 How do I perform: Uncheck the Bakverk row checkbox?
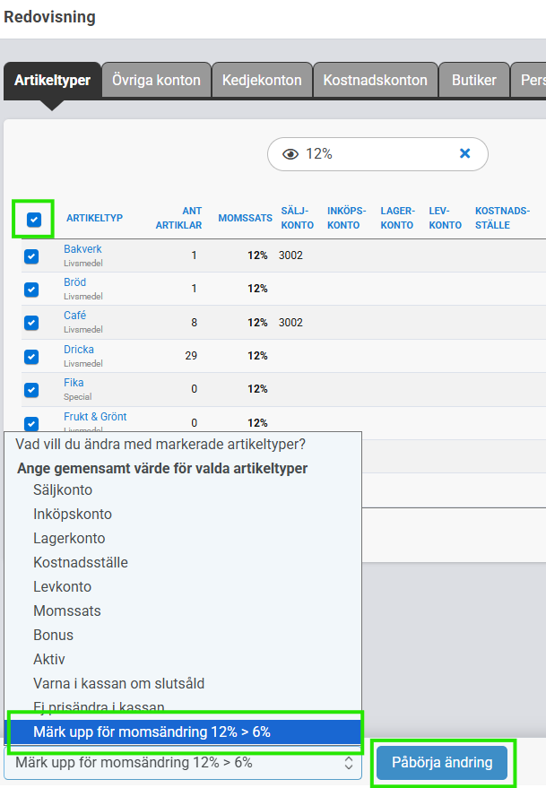[x=31, y=255]
